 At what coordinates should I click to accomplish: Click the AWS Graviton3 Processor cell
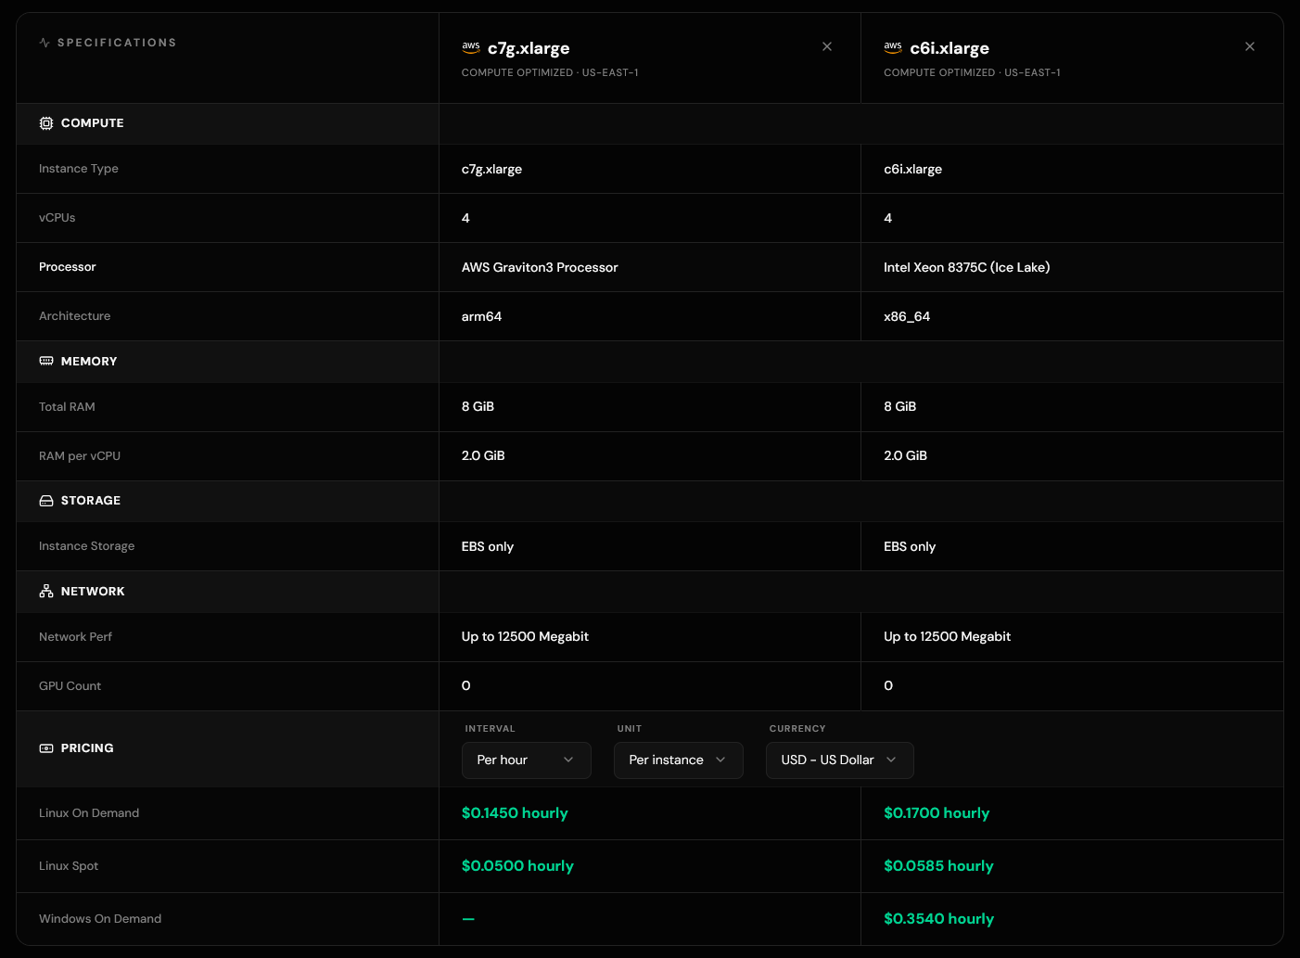(540, 267)
